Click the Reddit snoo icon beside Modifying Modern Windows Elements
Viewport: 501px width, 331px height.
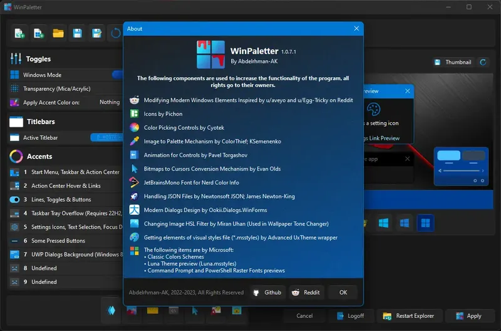134,100
